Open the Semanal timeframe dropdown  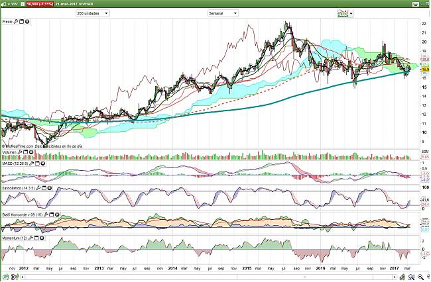[223, 13]
